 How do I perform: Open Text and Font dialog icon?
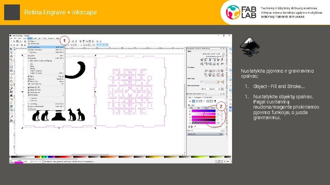point(84,41)
